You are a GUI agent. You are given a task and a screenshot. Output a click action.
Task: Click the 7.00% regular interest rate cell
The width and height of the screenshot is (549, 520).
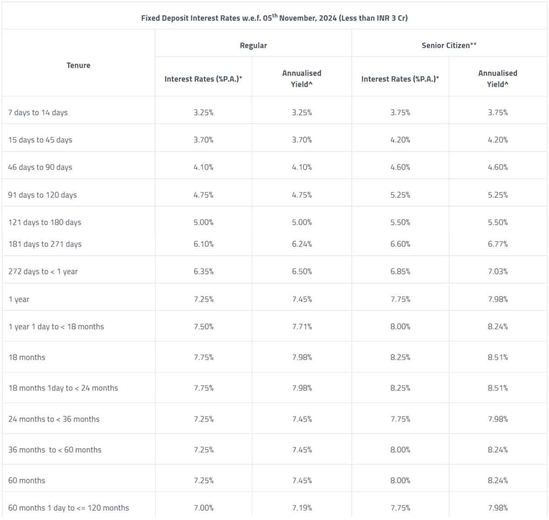coord(203,508)
